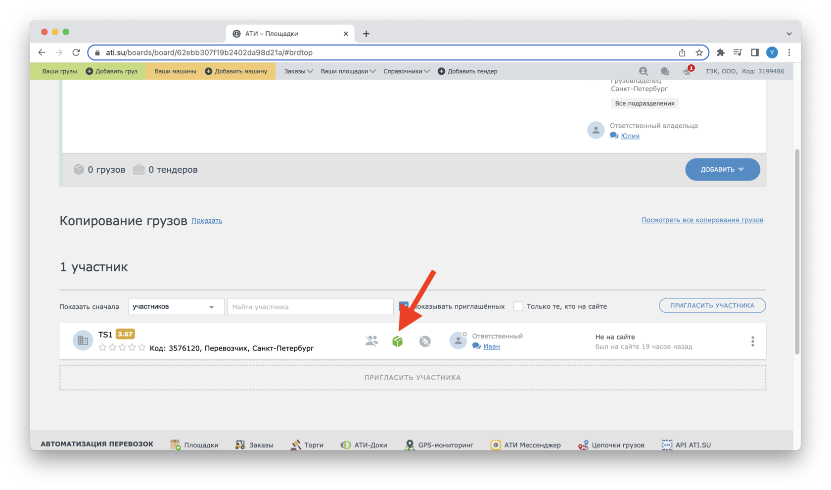Expand the Справочники menu
This screenshot has height=490, width=831.
click(406, 71)
